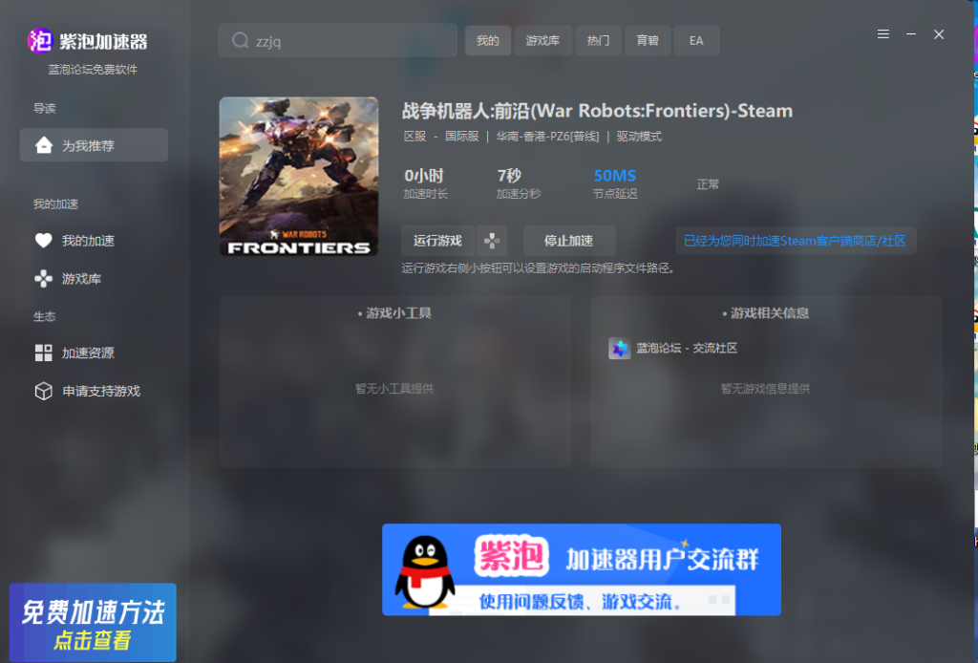Image resolution: width=978 pixels, height=663 pixels.
Task: Click the 暂无小工具提供 text
Action: click(394, 389)
